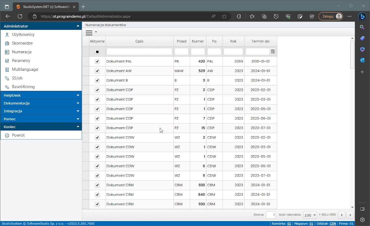The image size is (370, 226).
Task: Click the Multilanguage page icon
Action: coord(7,70)
